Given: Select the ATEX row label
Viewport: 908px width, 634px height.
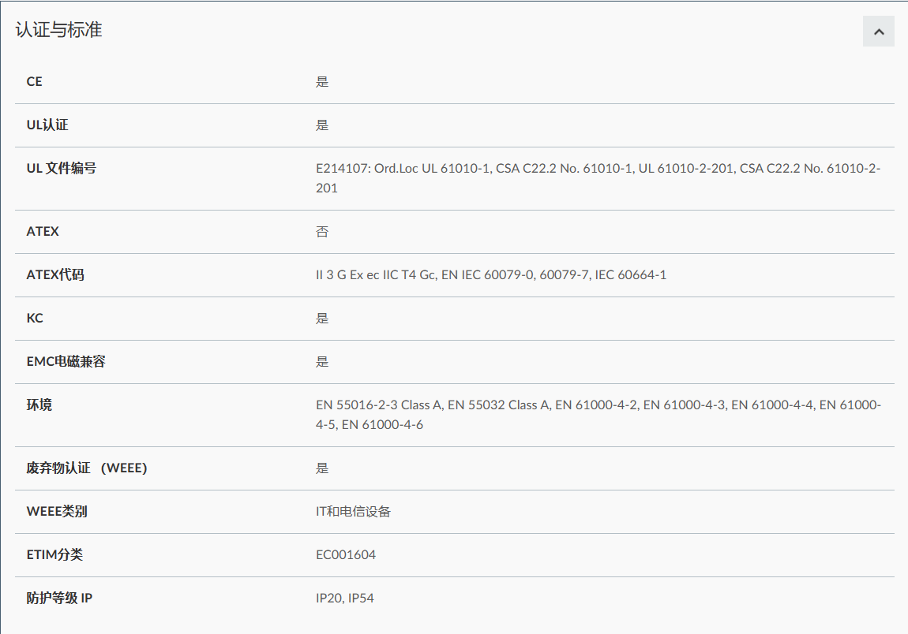Looking at the screenshot, I should point(43,231).
